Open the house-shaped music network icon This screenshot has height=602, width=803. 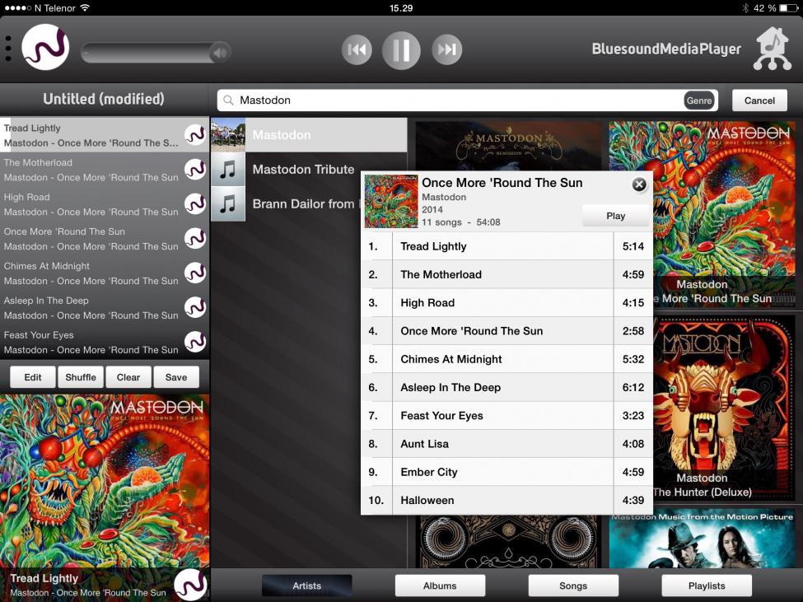coord(773,49)
